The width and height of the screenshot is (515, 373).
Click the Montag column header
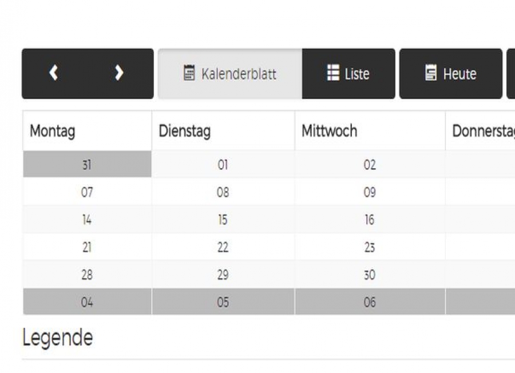tap(53, 131)
